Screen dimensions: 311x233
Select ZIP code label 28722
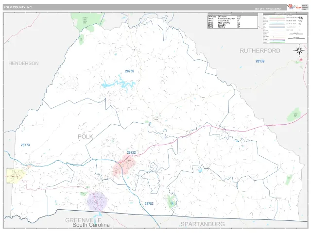131,152
